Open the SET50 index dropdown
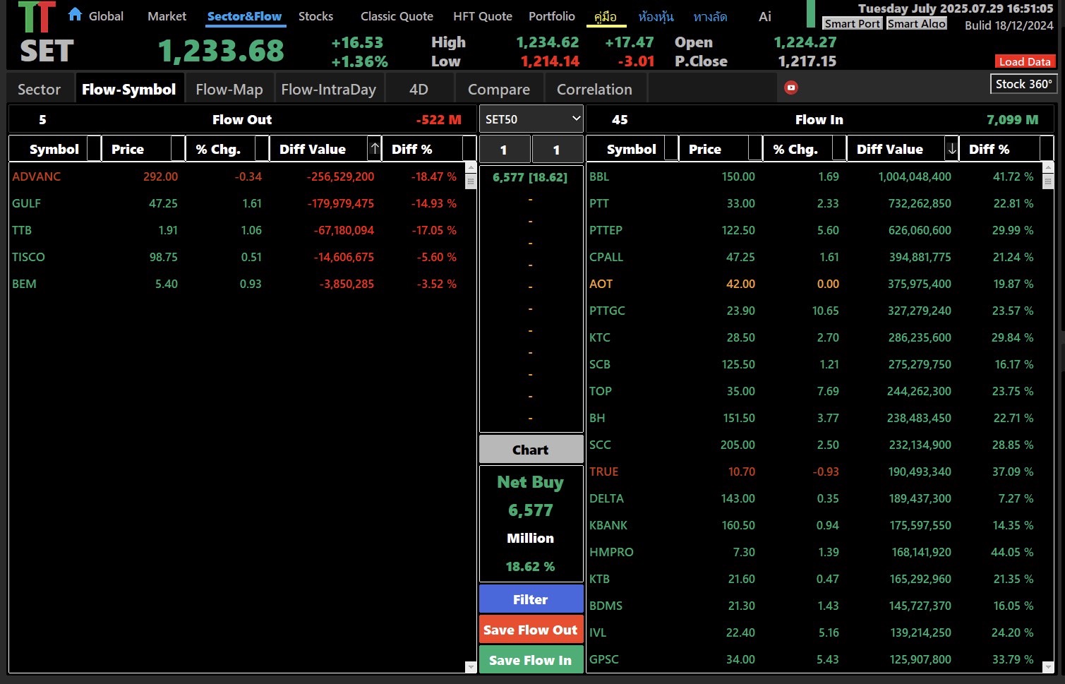Viewport: 1065px width, 684px height. point(531,119)
